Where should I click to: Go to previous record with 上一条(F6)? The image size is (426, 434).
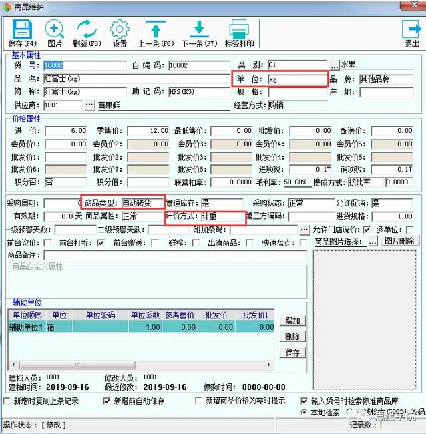pyautogui.click(x=156, y=30)
